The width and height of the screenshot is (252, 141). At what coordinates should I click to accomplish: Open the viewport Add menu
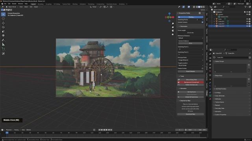[31, 7]
